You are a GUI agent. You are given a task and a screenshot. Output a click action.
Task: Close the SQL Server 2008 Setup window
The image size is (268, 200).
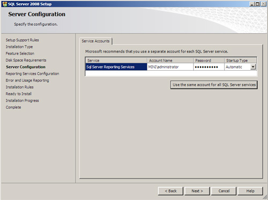pyautogui.click(x=264, y=4)
